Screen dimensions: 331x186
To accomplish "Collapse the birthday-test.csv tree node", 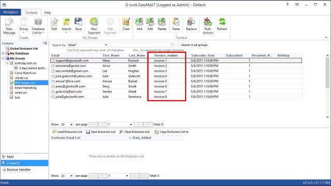I will [x=7, y=63].
